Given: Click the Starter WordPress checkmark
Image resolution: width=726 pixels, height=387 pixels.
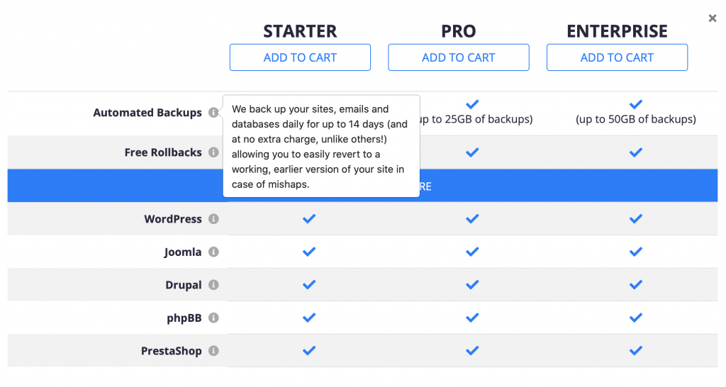Looking at the screenshot, I should [309, 219].
